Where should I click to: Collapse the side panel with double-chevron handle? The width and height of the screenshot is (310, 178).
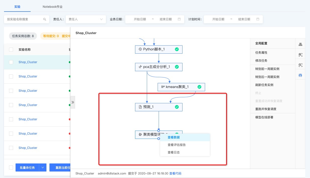(x=73, y=102)
